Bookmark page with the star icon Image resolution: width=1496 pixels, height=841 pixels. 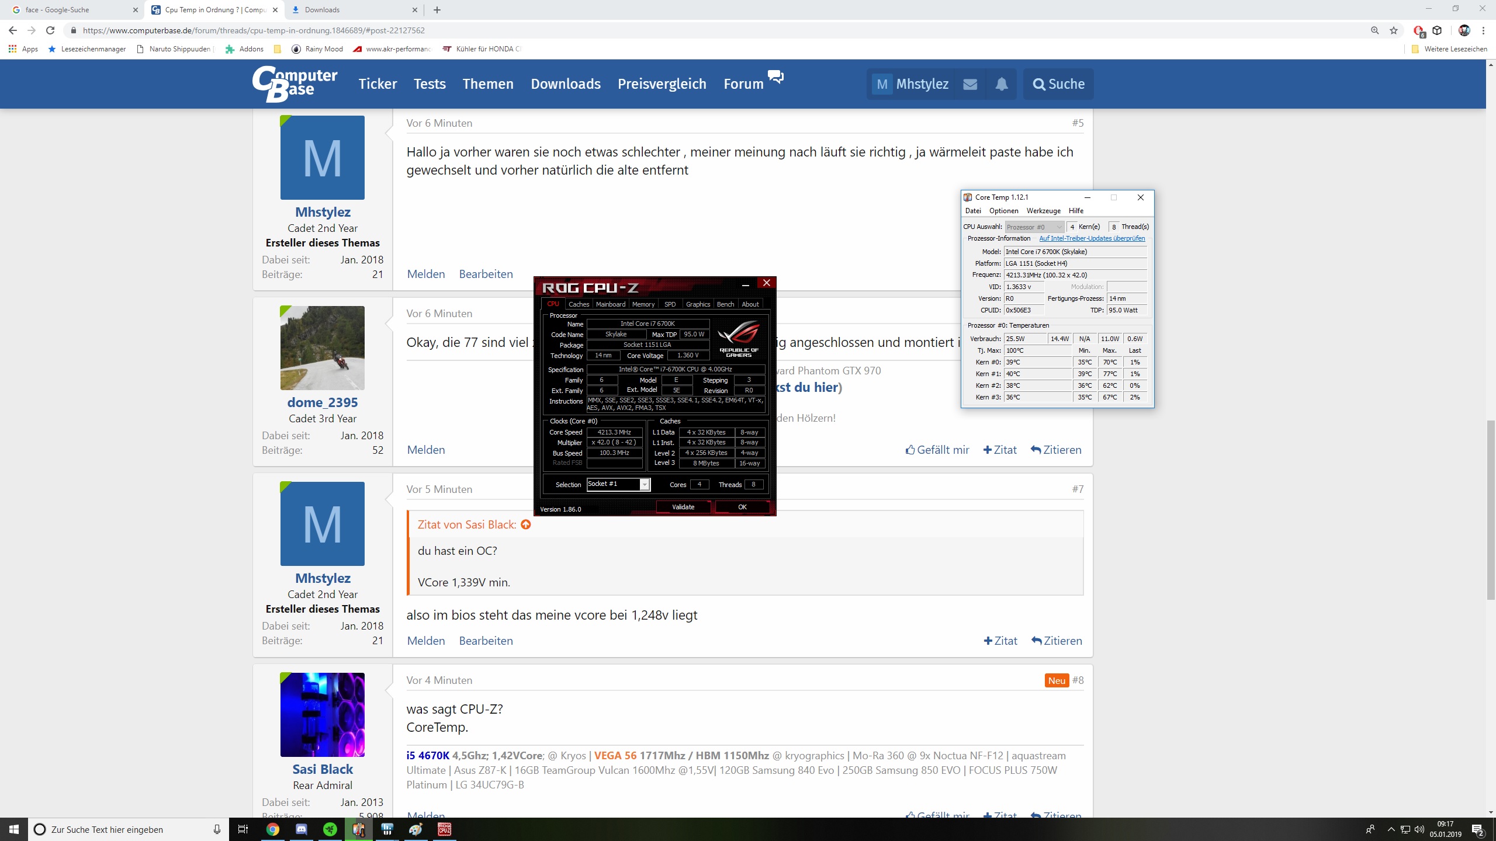coord(1394,30)
